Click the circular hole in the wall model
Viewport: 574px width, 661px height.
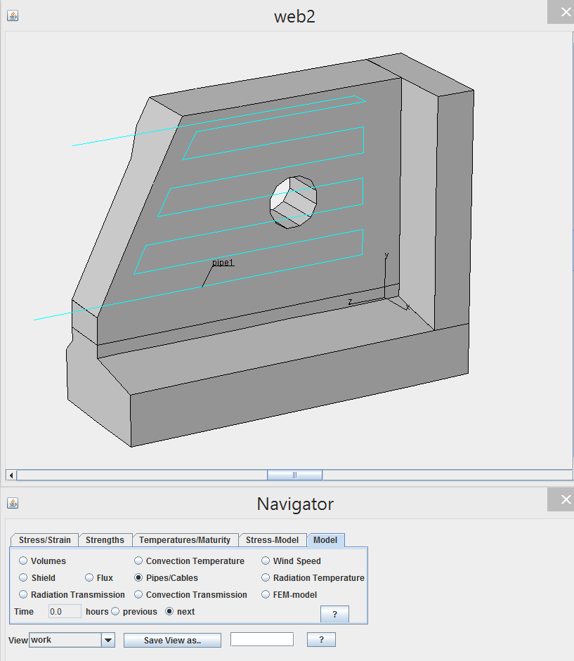click(293, 202)
